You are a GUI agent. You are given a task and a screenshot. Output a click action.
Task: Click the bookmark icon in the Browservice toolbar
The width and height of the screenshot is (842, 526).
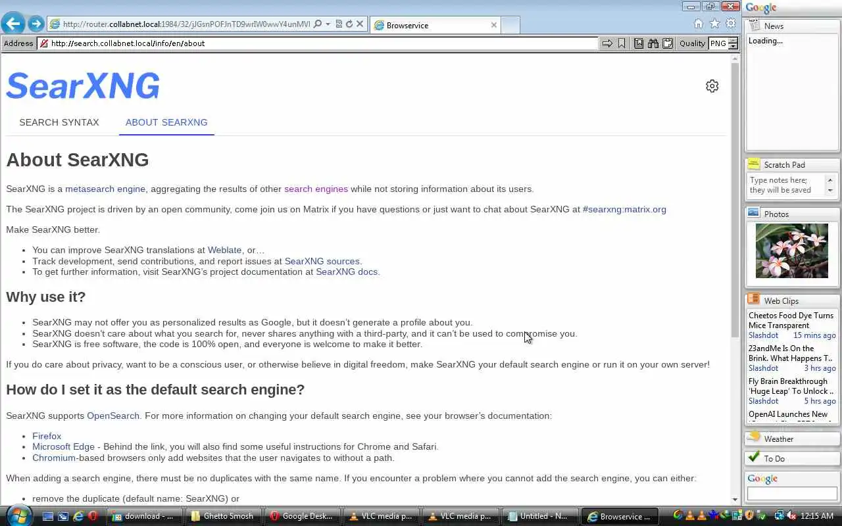(622, 43)
